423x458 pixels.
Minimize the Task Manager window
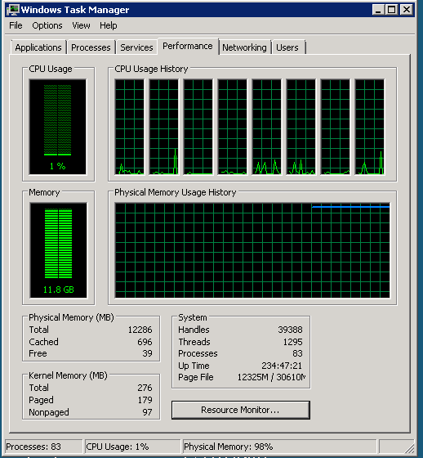click(378, 10)
